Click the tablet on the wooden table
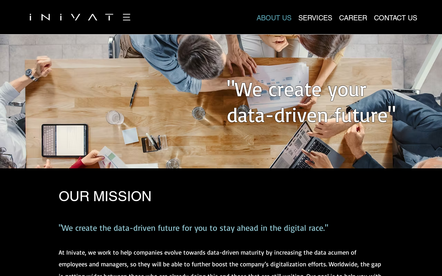 (x=65, y=141)
